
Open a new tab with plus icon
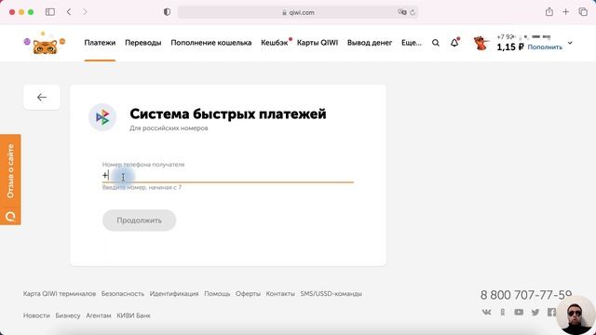pos(566,12)
